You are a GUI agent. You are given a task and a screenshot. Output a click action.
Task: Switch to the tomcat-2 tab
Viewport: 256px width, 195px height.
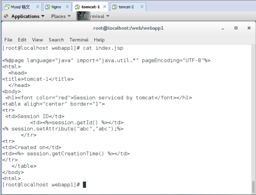[x=128, y=7]
